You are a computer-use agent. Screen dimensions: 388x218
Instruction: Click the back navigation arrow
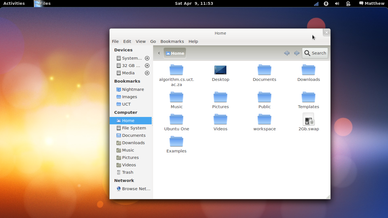[287, 53]
